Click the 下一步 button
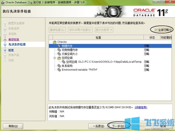Image resolution: width=175 pixels, height=131 pixels. [x=118, y=126]
